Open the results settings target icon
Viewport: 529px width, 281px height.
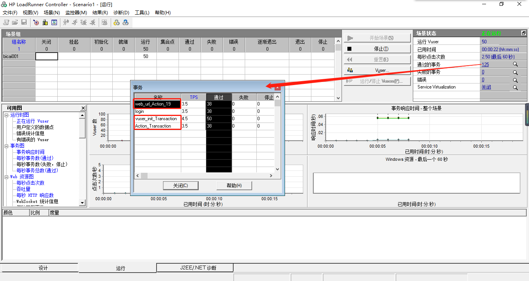point(36,22)
